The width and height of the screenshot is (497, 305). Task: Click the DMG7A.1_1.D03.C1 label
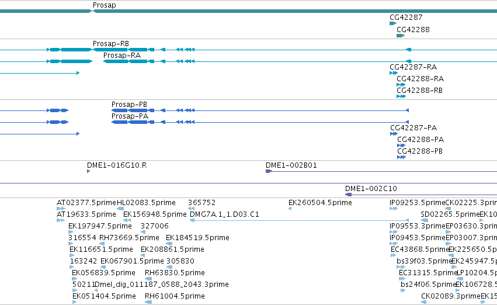pos(224,214)
